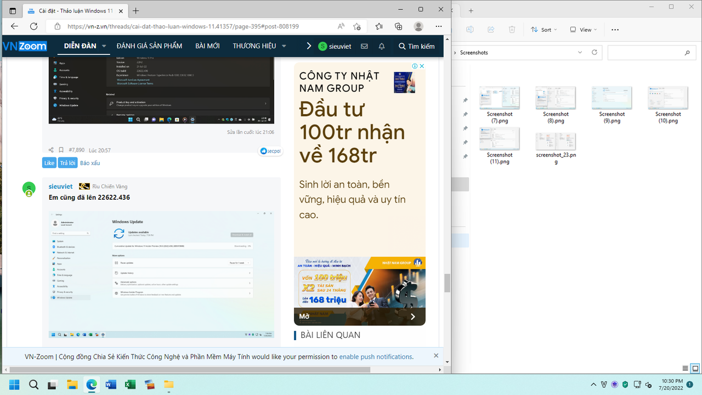
Task: Click VNZoom logo
Action: (25, 46)
